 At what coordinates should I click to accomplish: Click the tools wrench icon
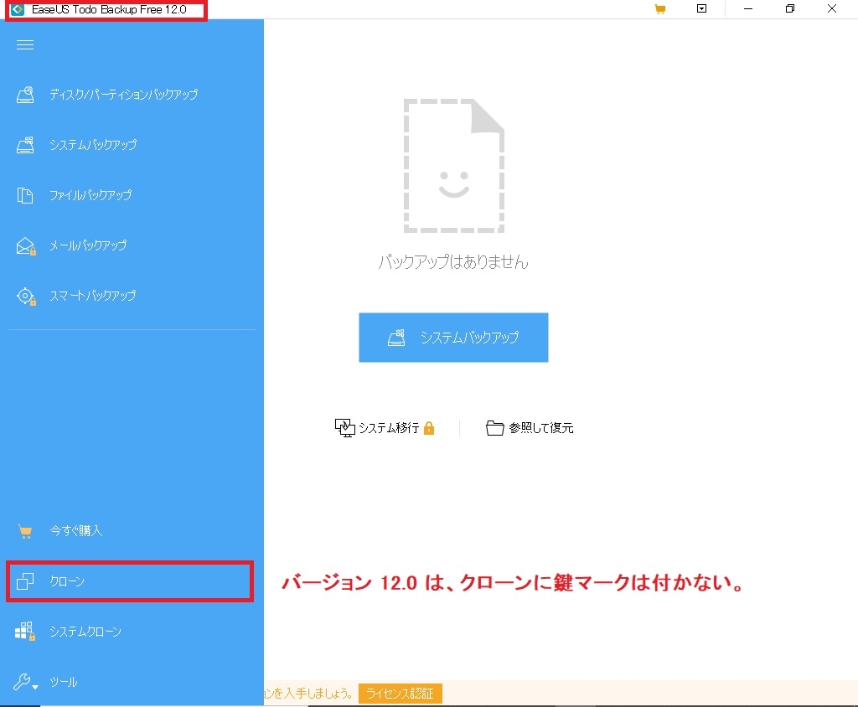pyautogui.click(x=23, y=682)
